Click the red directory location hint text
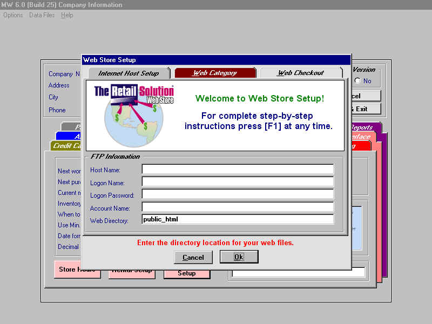The image size is (432, 324). 215,242
